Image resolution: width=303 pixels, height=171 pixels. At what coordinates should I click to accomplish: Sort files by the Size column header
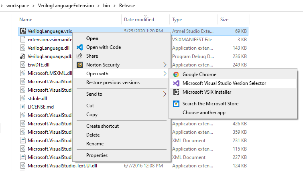(224, 20)
